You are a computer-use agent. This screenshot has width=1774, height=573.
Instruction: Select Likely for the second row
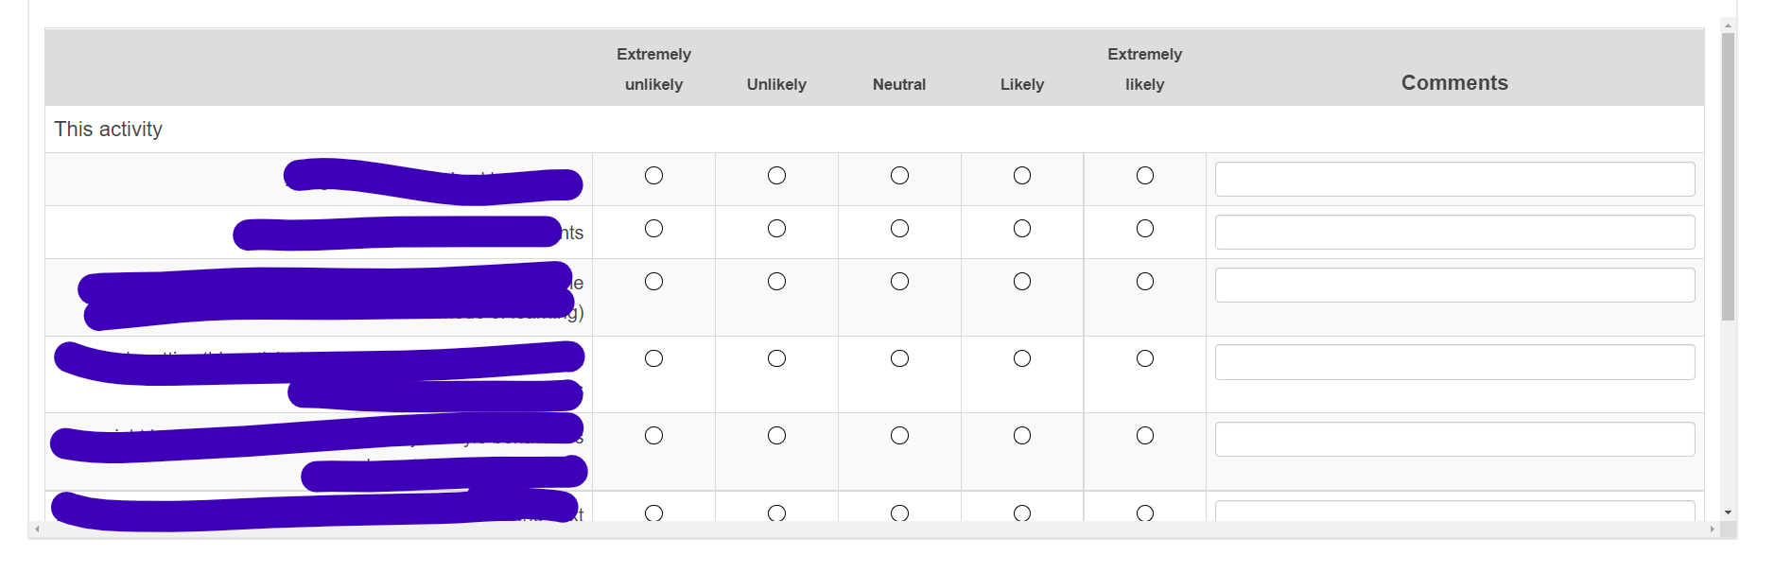click(x=1022, y=229)
